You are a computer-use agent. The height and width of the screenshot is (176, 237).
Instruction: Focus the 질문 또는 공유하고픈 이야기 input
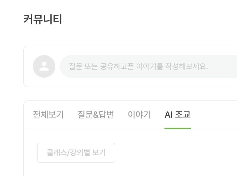pyautogui.click(x=149, y=66)
